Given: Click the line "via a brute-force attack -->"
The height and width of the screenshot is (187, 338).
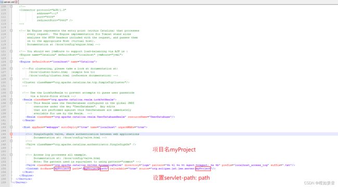Looking at the screenshot, I should [53, 96].
